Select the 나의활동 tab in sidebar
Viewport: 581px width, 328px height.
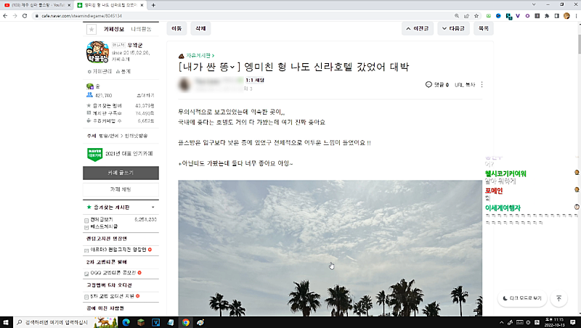click(x=141, y=29)
